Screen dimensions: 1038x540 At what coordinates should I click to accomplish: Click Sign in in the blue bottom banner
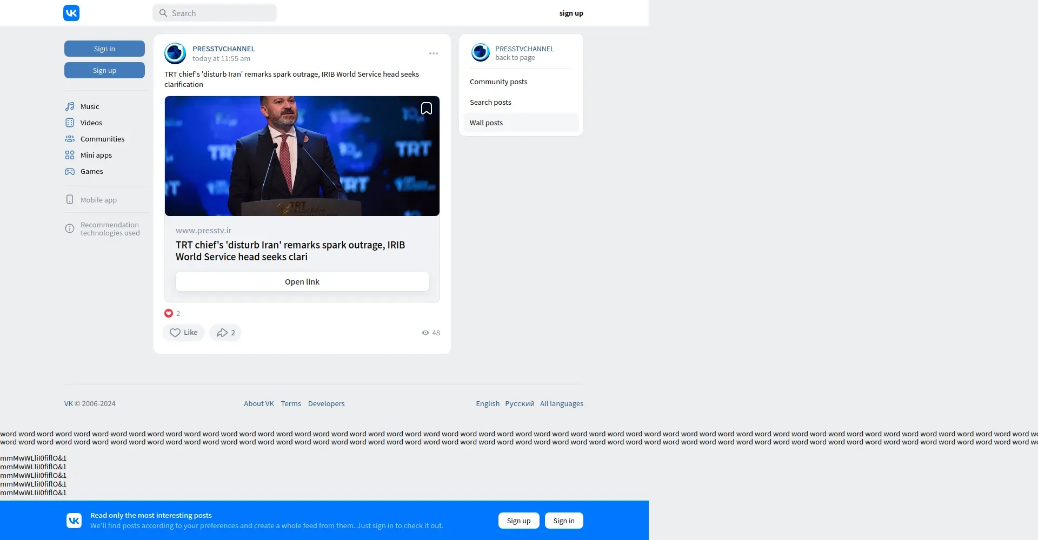[x=564, y=521]
